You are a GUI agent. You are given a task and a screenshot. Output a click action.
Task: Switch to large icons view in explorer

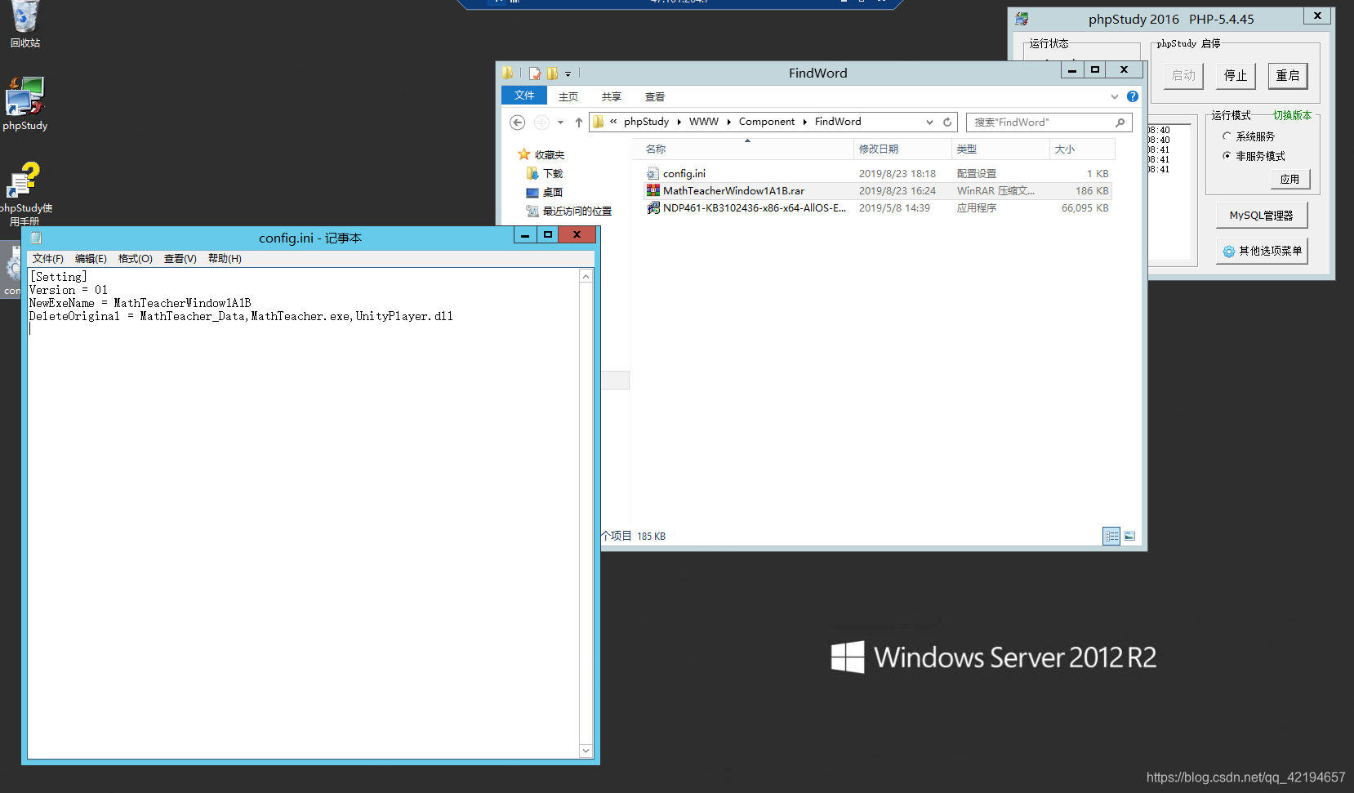coord(1129,536)
